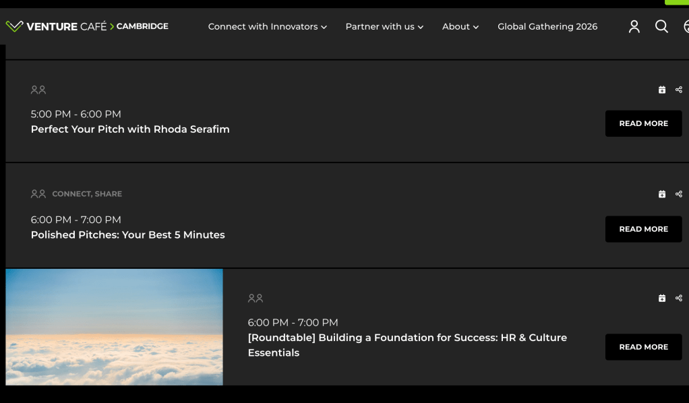This screenshot has width=689, height=403.
Task: Read more about Polished Pitches event
Action: point(643,229)
